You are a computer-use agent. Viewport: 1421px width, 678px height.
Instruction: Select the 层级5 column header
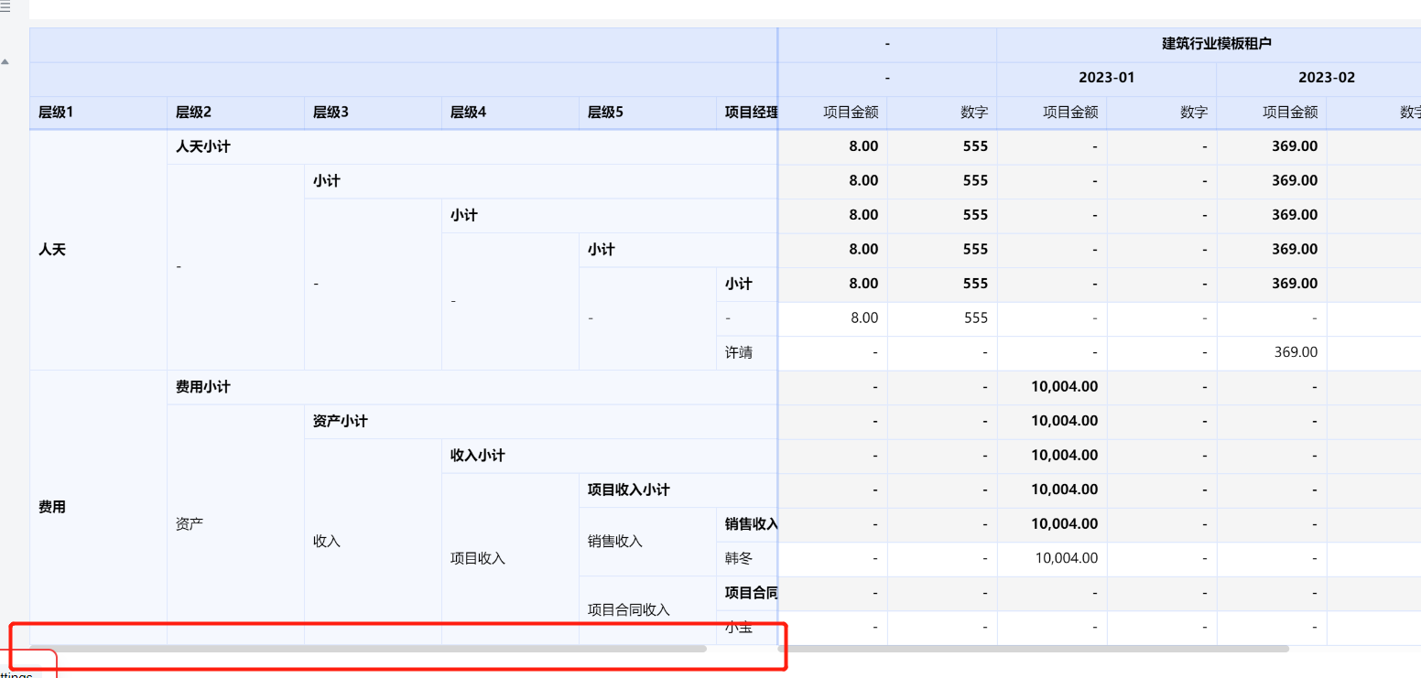(x=606, y=112)
